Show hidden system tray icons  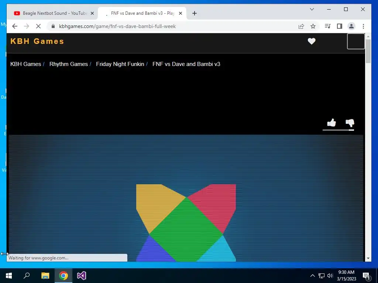click(312, 276)
